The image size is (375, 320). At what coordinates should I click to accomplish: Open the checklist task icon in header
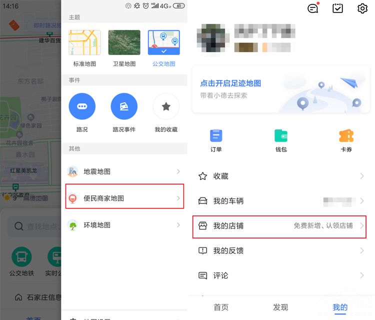point(338,8)
